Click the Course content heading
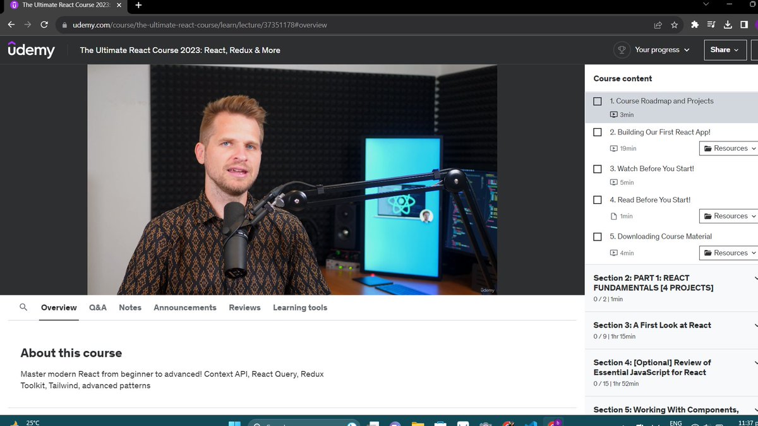The width and height of the screenshot is (758, 426). click(x=623, y=79)
